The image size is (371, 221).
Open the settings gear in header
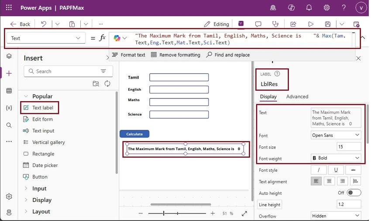tap(326, 7)
